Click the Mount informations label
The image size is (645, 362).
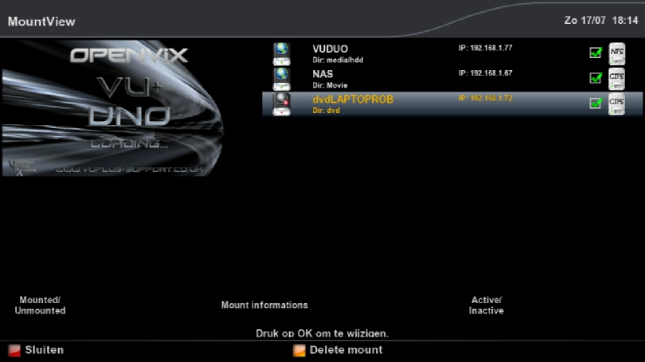(264, 306)
